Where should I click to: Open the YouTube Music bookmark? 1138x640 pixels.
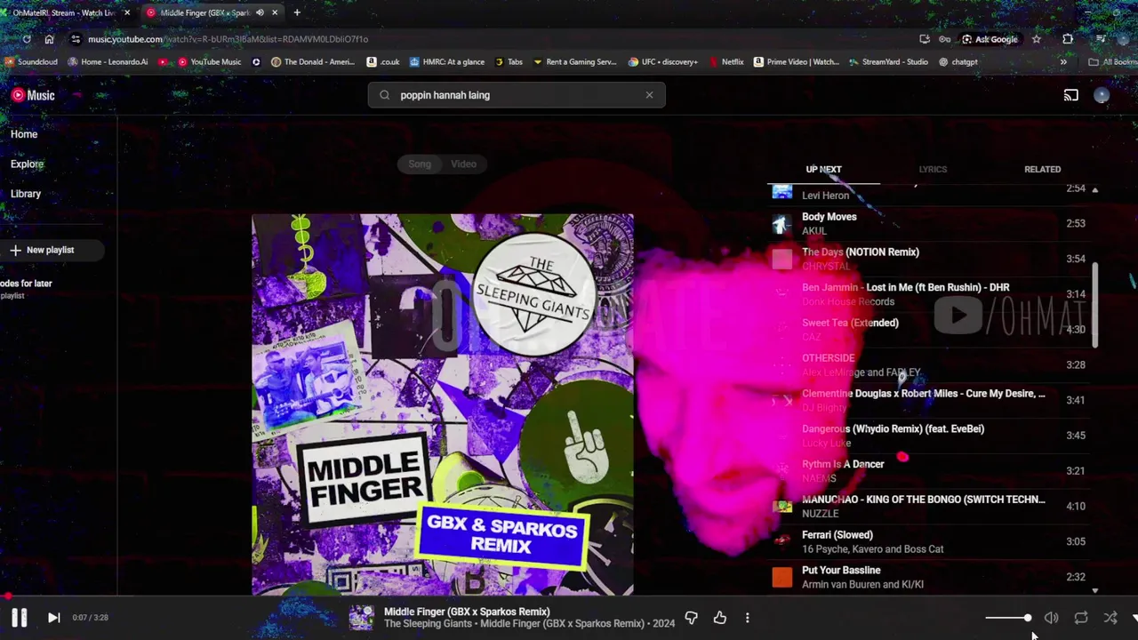click(x=209, y=62)
